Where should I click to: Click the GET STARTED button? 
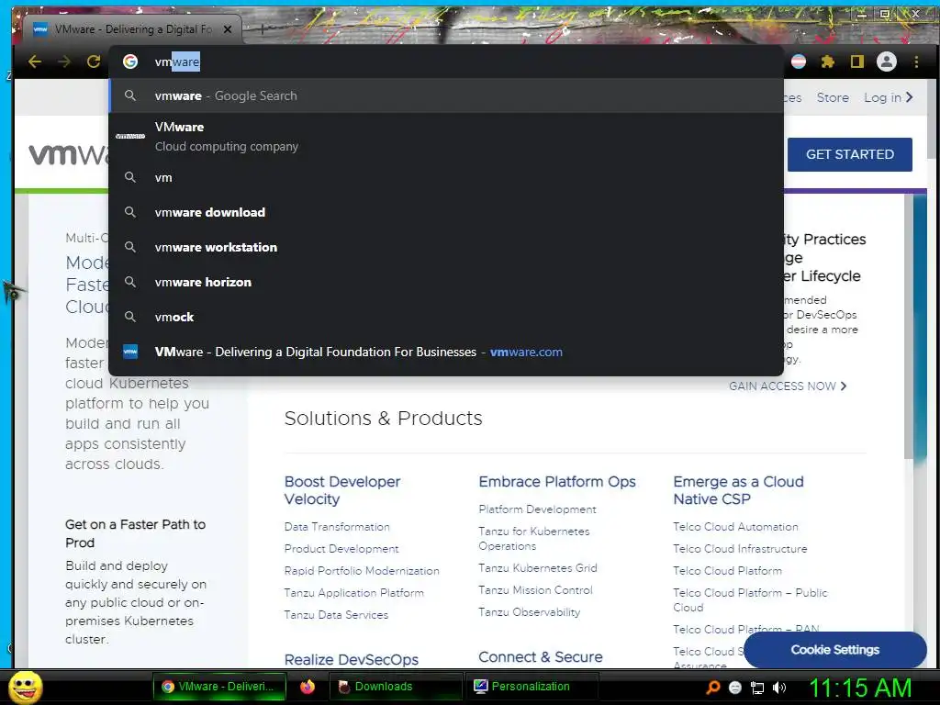coord(849,154)
